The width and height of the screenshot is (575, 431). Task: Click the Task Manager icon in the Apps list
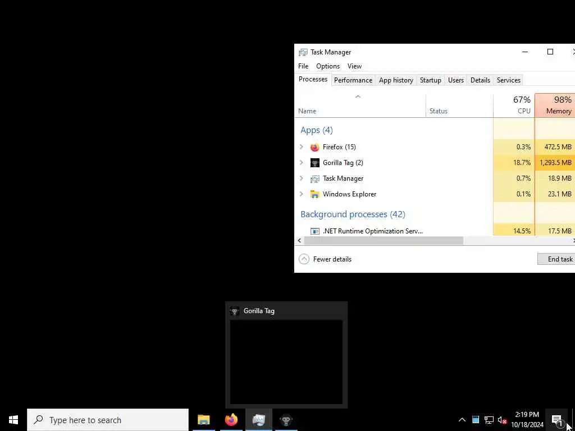[x=314, y=178]
